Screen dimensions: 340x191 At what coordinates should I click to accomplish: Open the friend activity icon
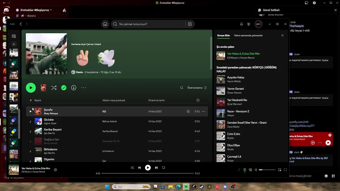(249, 24)
